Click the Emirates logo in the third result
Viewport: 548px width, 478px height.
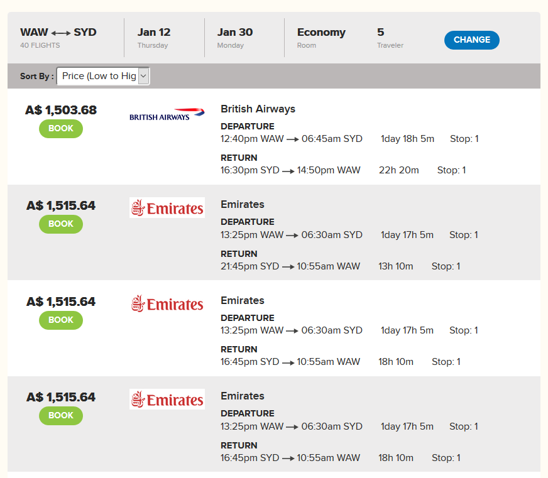pos(167,303)
